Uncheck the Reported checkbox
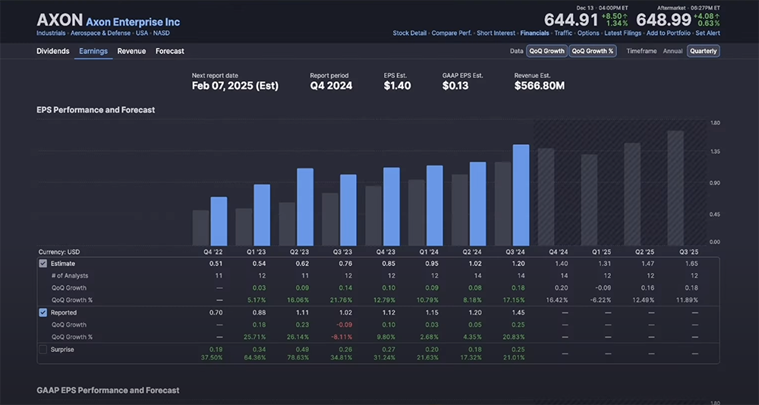Image resolution: width=759 pixels, height=405 pixels. pos(43,312)
